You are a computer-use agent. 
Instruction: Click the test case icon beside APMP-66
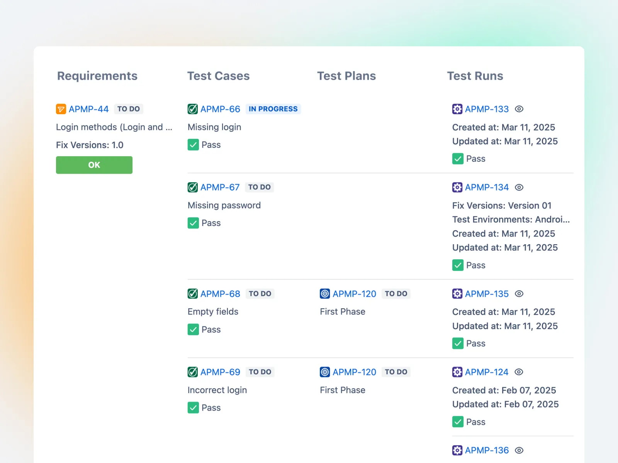193,109
